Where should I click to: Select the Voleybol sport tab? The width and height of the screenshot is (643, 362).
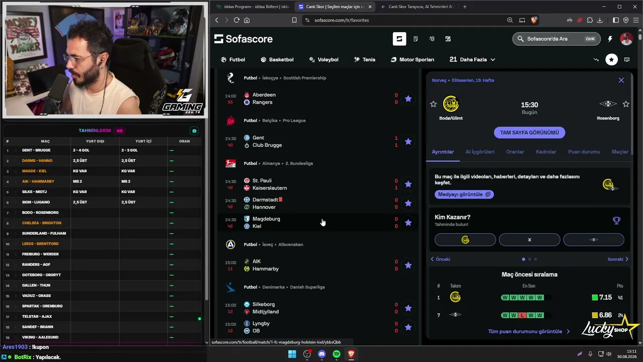coord(324,59)
